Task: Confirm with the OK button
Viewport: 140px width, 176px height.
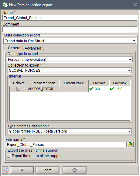Action: [x=22, y=170]
